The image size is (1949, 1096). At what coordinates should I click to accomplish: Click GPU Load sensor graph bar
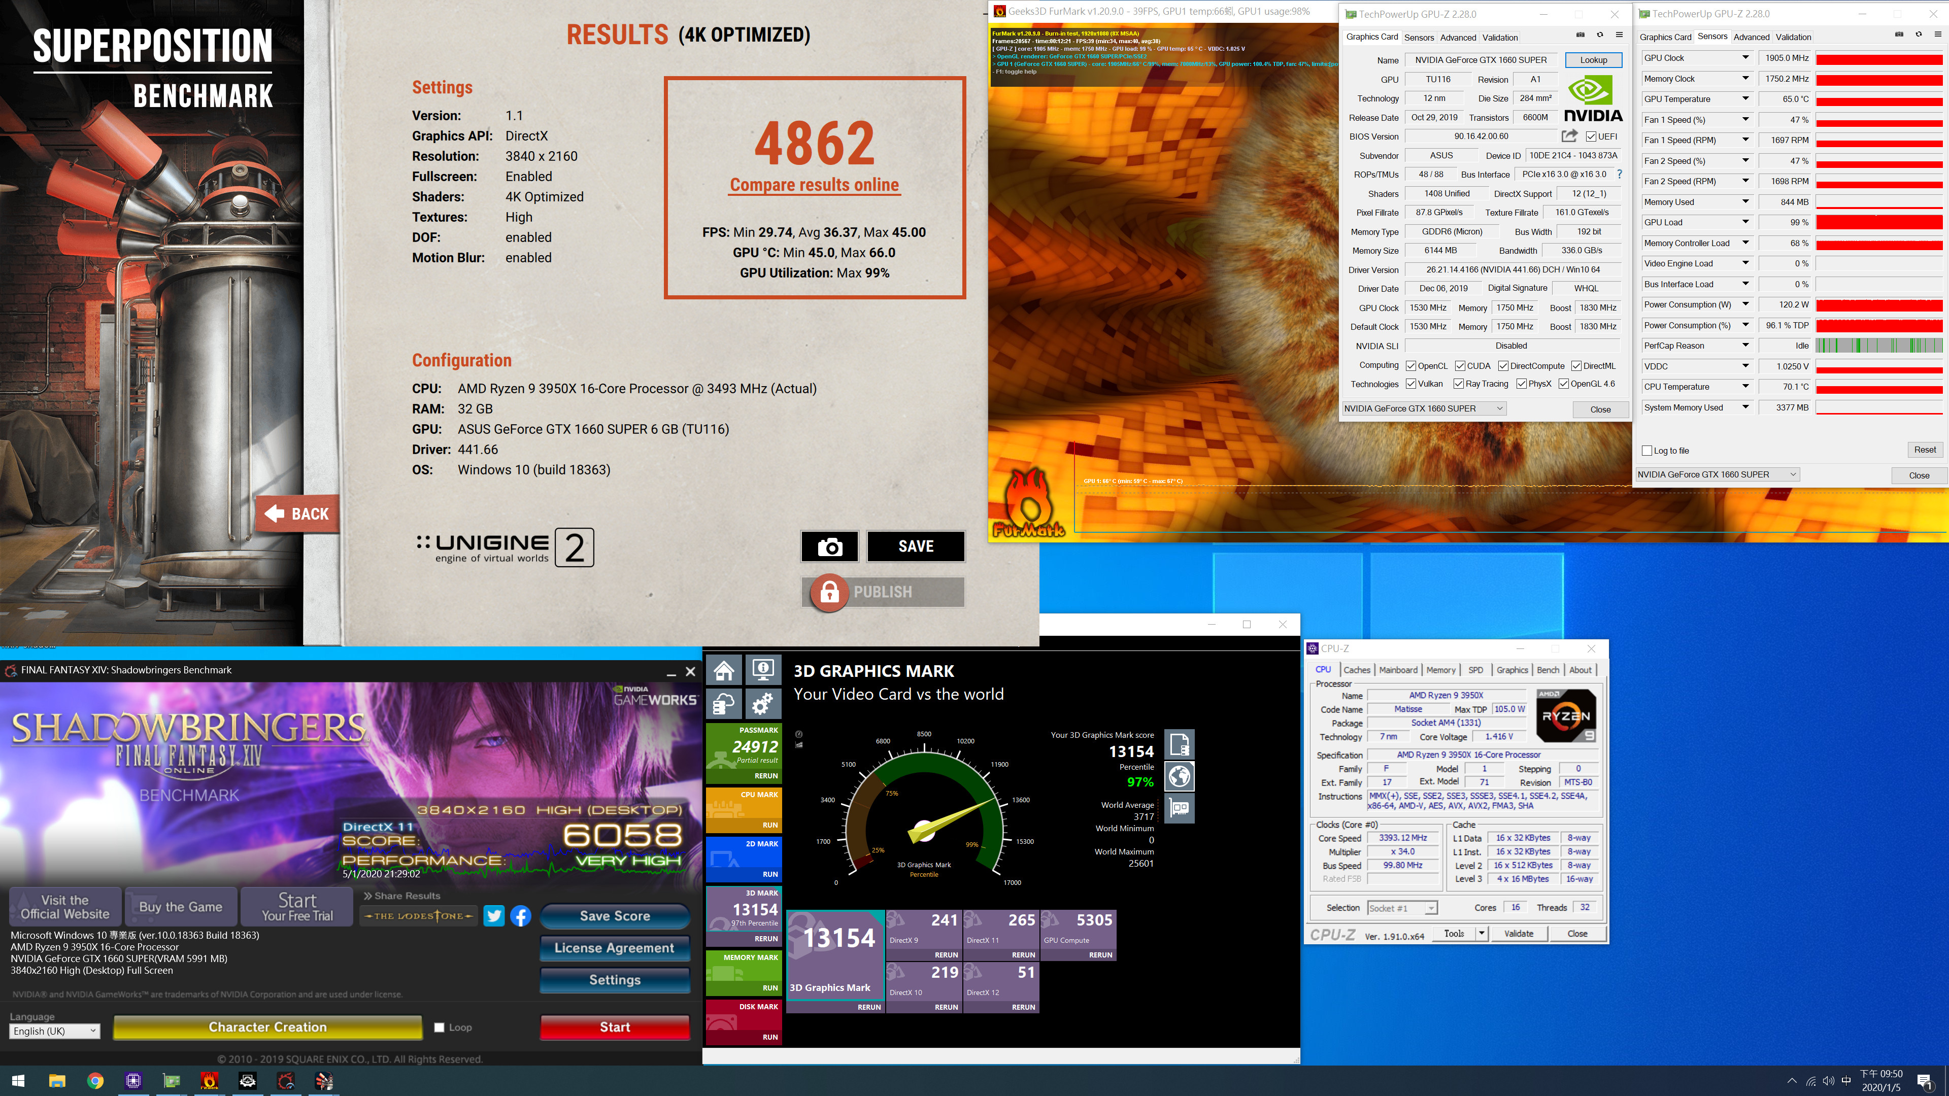coord(1878,222)
